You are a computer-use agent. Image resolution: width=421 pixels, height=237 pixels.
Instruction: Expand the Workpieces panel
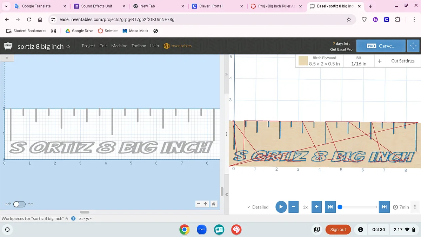[67, 218]
